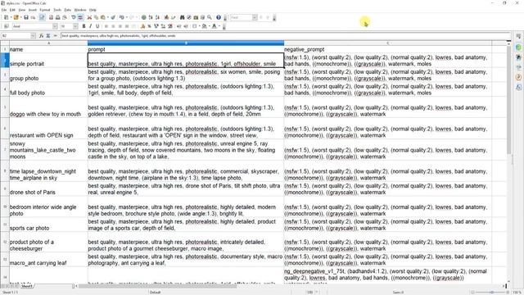
Task: Open the Tools menu
Action: coord(57,10)
